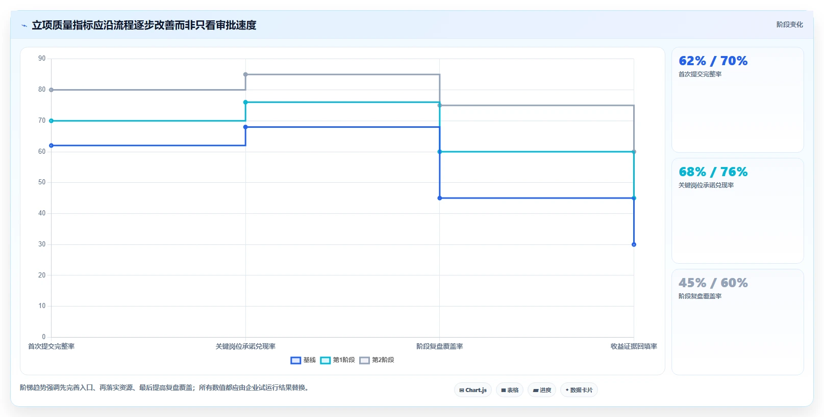Click the x-axis label 阶段复盘覆盖率
The image size is (824, 417).
pyautogui.click(x=440, y=346)
